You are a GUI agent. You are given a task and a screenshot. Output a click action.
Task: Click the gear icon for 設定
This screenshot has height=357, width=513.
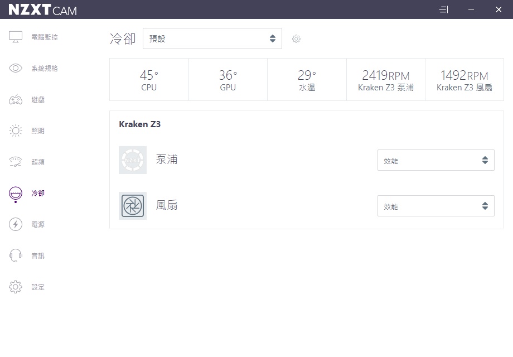tap(16, 287)
